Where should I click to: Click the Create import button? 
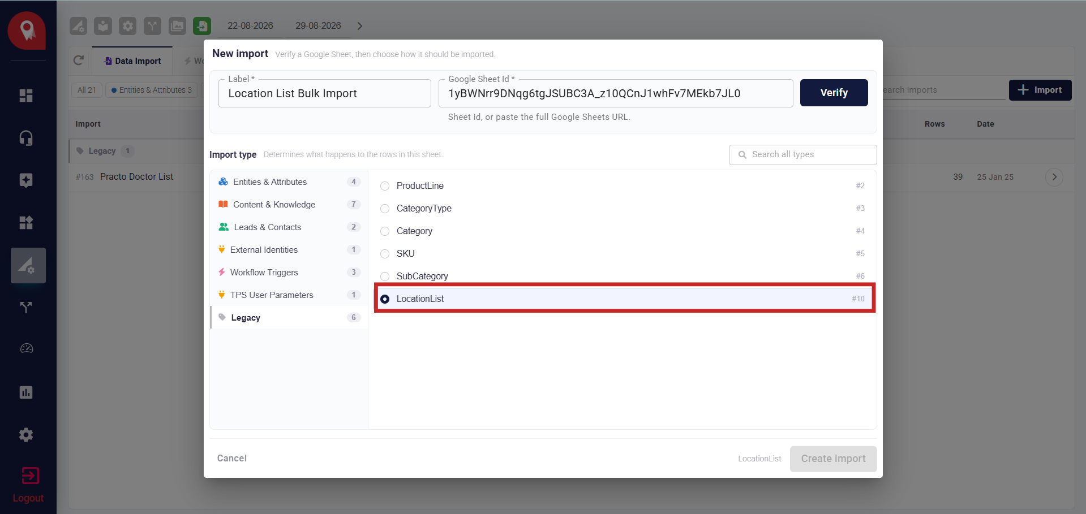click(x=833, y=459)
